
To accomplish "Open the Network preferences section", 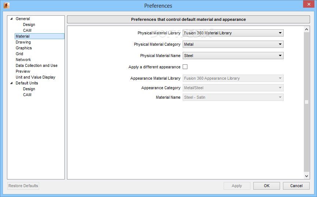I will (23, 60).
